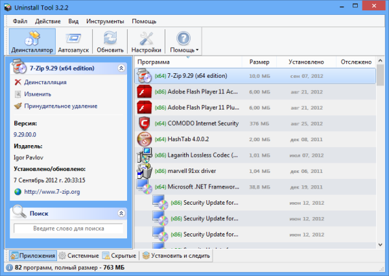Click the 38,8 МБ size cell

pyautogui.click(x=259, y=187)
